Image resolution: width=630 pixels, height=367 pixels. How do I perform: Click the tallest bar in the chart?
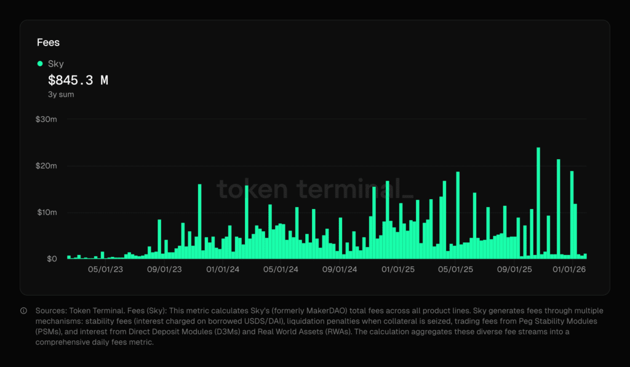(x=538, y=203)
